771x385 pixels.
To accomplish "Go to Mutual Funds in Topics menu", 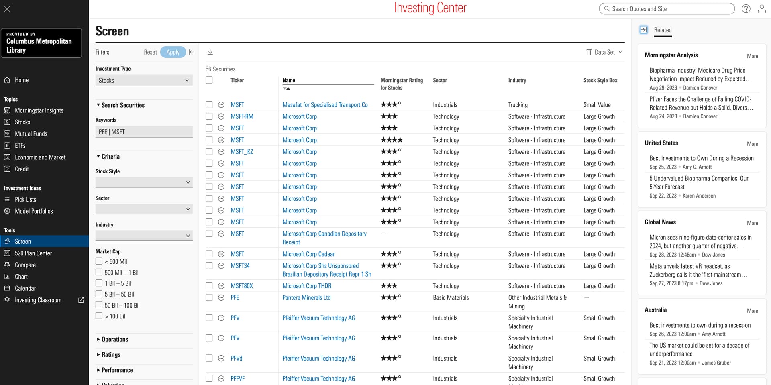I will pyautogui.click(x=31, y=134).
